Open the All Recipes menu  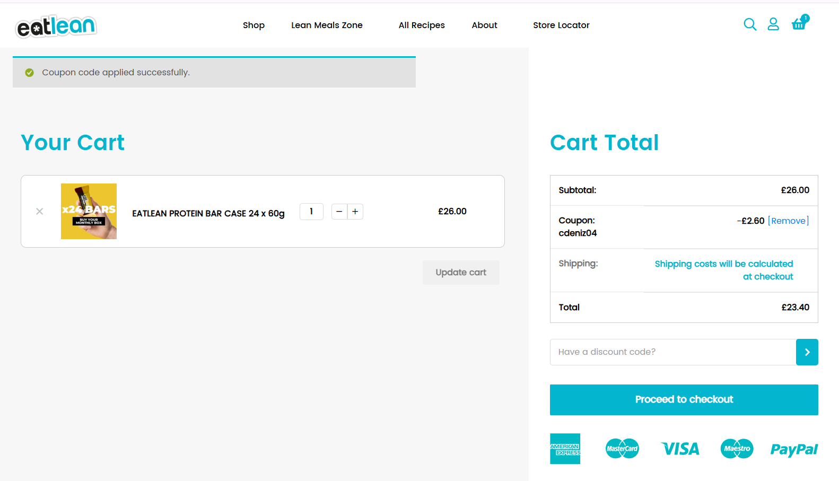tap(422, 25)
